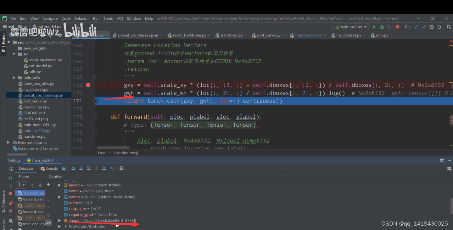This screenshot has width=453, height=230.
Task: Expand the Protected Attributes node
Action: (x=59, y=226)
